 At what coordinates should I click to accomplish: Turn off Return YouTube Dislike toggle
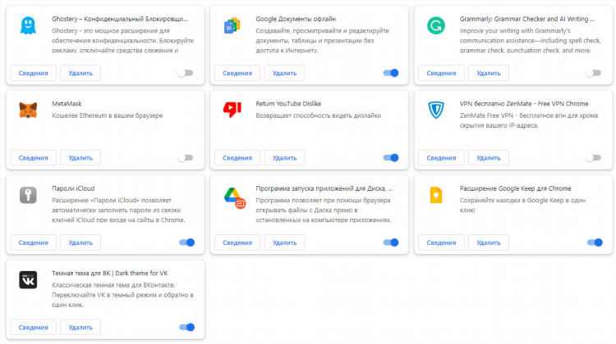pos(391,157)
